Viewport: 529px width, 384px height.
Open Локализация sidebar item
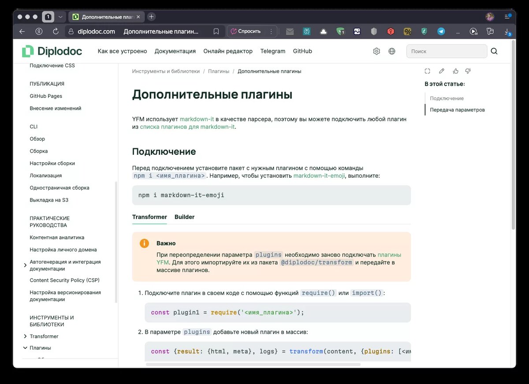45,175
